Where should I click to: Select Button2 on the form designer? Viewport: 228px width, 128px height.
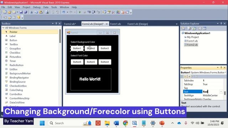point(91,48)
